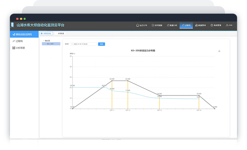Image resolution: width=247 pixels, height=150 pixels.
Task: Open the 系统管理 gear menu
Action: coord(216,25)
